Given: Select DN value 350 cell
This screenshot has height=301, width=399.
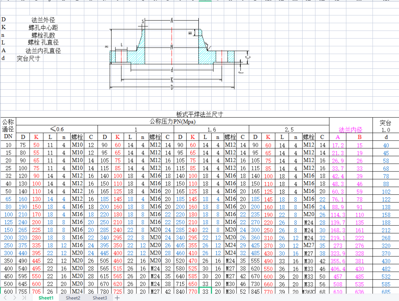Looking at the screenshot, I should tap(8, 261).
